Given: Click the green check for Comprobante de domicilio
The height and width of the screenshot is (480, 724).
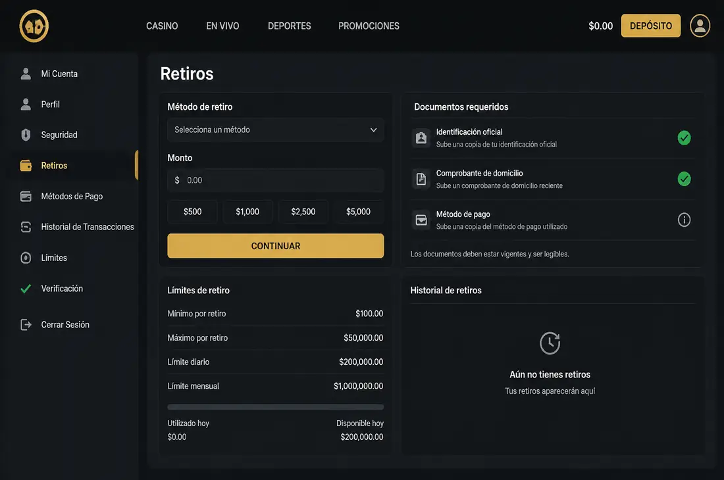Looking at the screenshot, I should click(x=684, y=179).
